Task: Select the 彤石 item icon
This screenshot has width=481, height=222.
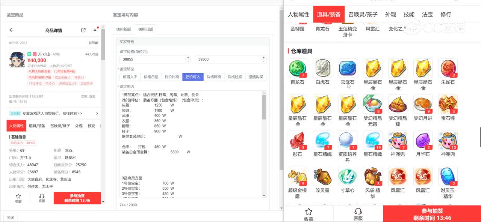Action: coord(297,140)
